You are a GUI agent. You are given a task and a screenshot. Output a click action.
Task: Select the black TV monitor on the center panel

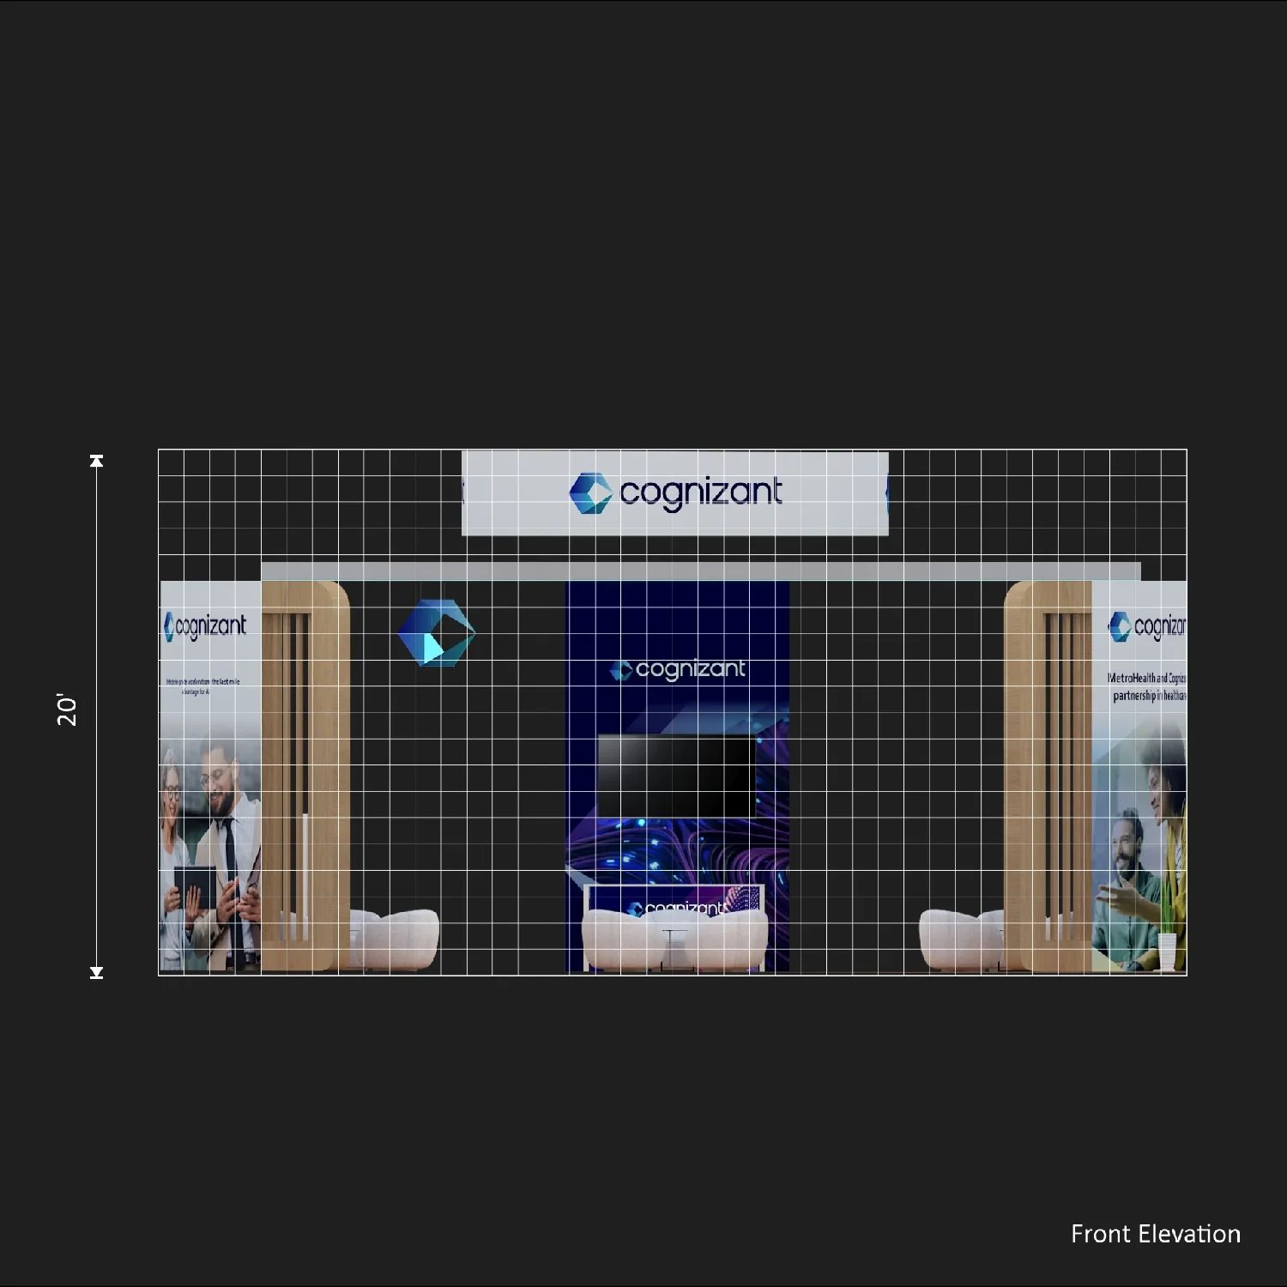tap(677, 776)
